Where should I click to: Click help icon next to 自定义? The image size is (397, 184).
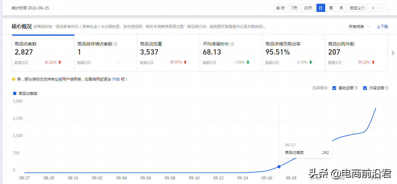point(363,8)
